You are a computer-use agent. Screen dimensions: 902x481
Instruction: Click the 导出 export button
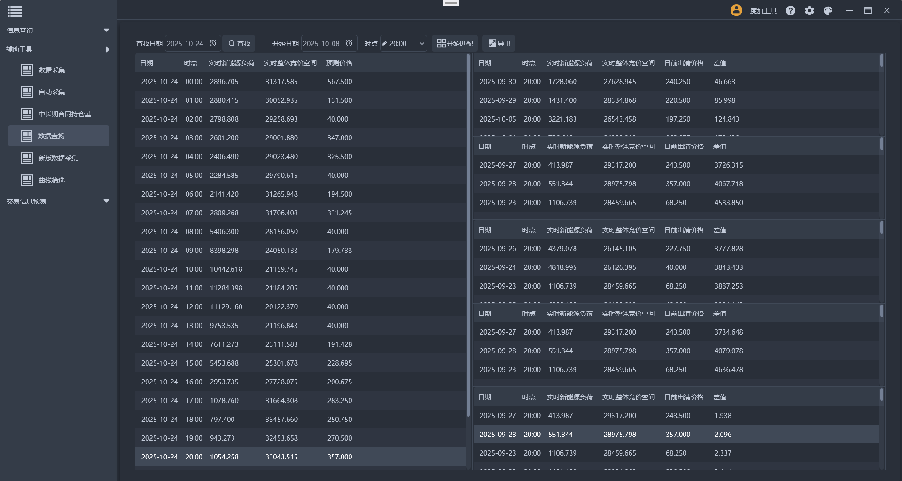coord(499,44)
